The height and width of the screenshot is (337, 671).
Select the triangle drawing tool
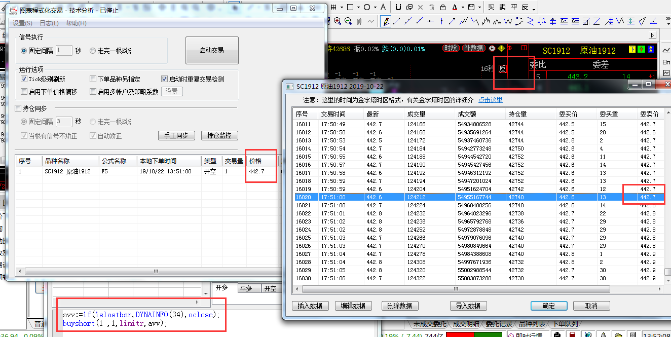tap(642, 21)
